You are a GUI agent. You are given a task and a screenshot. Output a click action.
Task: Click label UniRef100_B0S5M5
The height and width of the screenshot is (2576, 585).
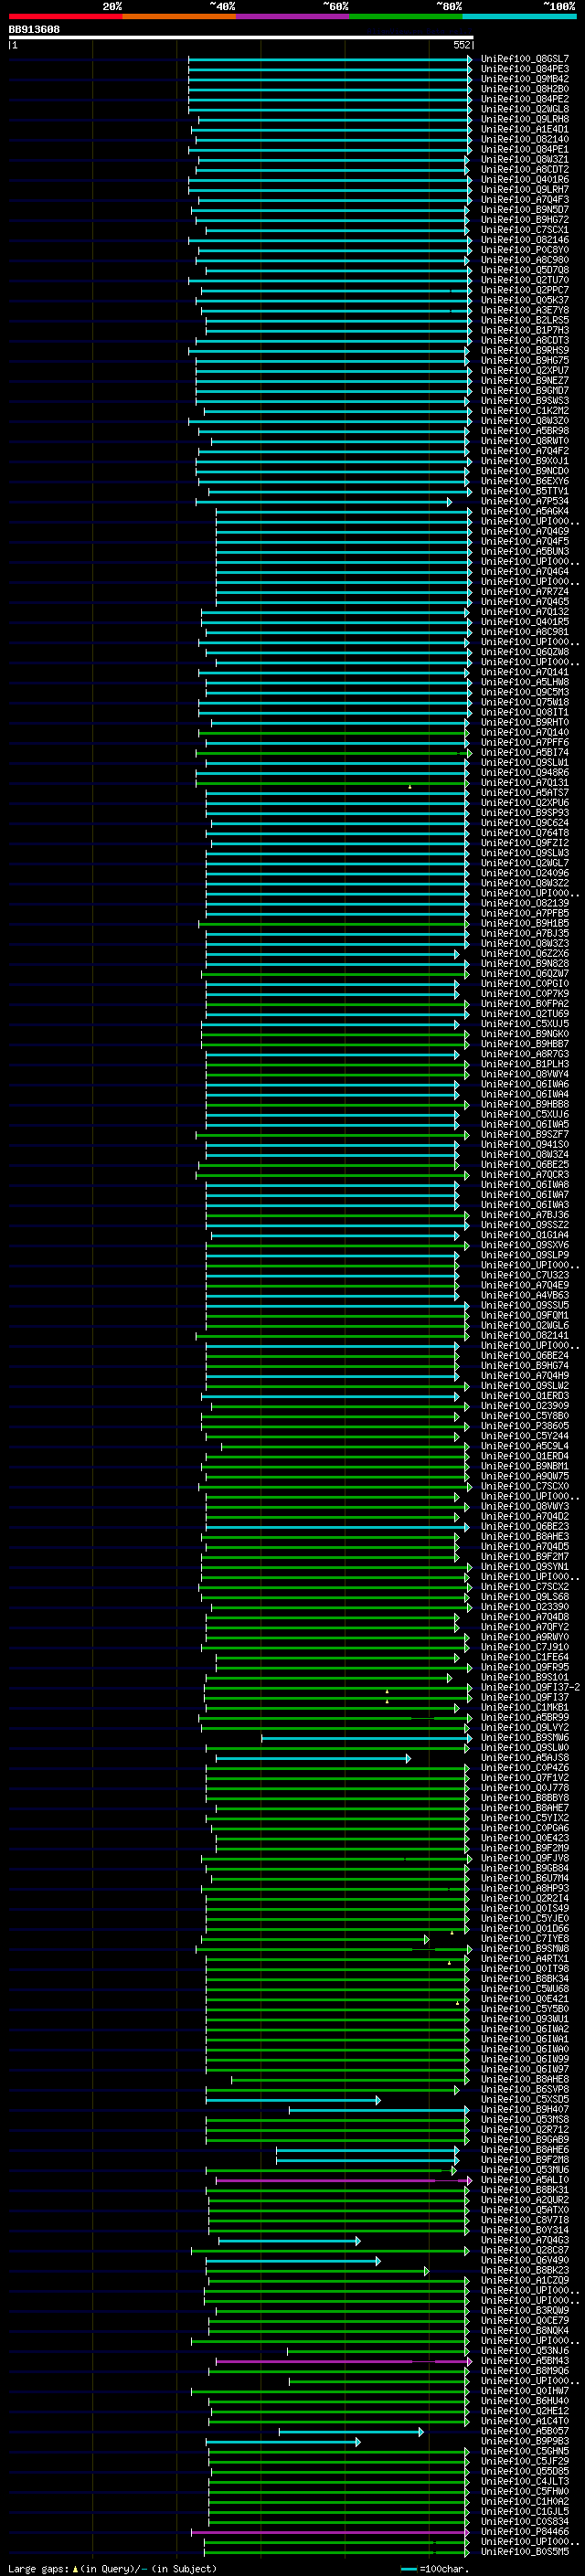(x=525, y=2552)
